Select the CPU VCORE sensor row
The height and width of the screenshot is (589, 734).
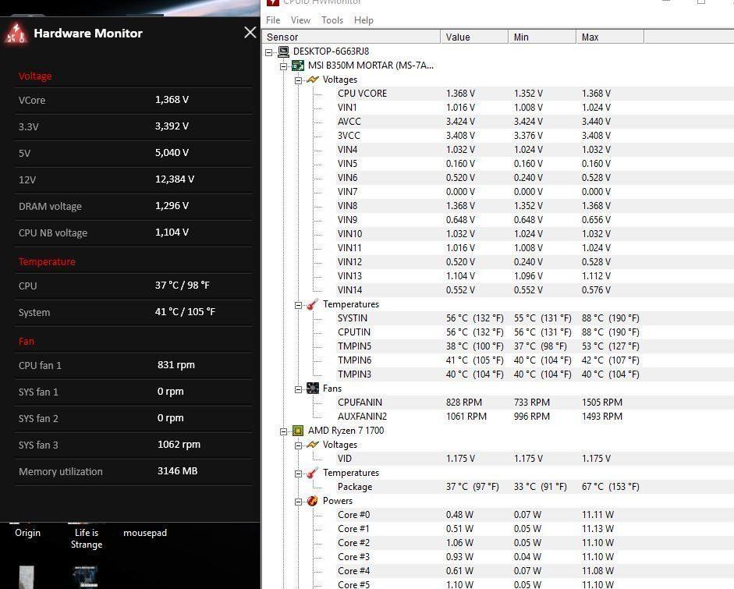[362, 94]
